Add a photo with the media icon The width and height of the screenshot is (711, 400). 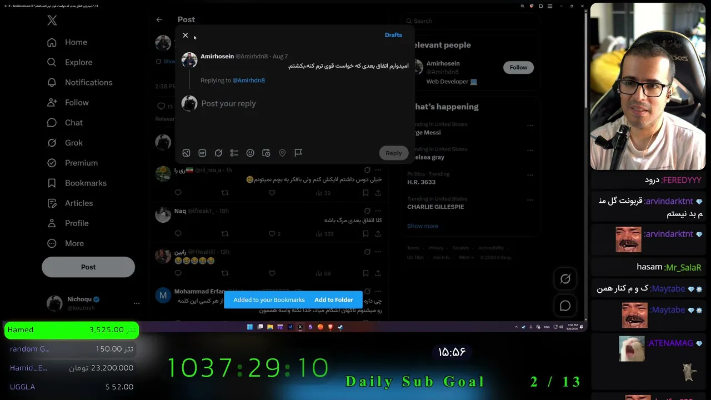click(x=186, y=153)
